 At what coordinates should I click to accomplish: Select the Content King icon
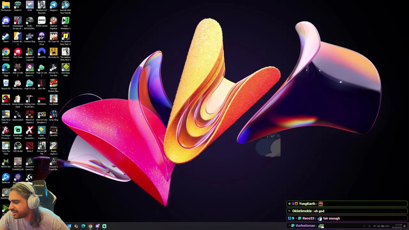pyautogui.click(x=30, y=38)
